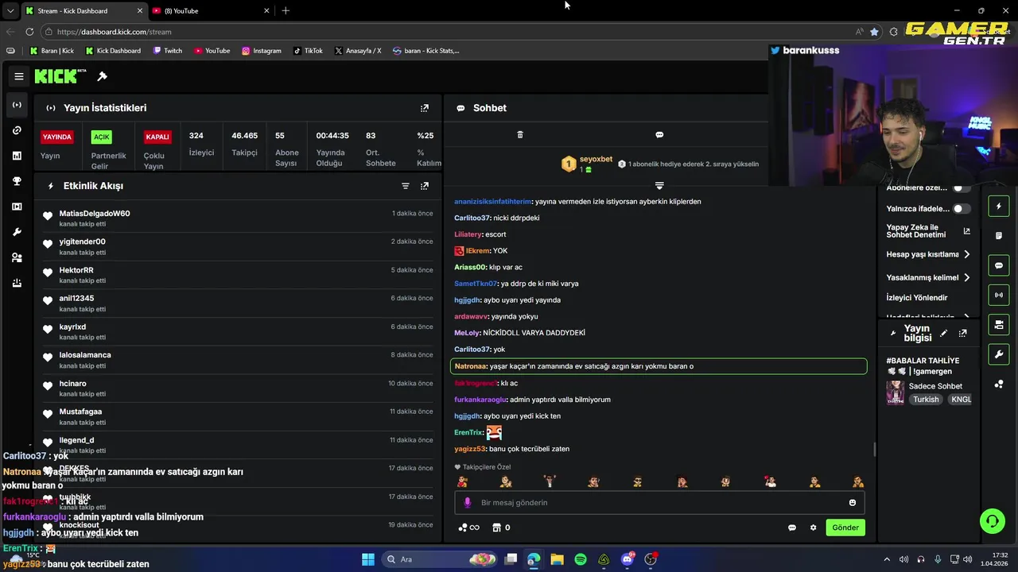The height and width of the screenshot is (572, 1018).
Task: Open Kick Dashboard bookmark
Action: [113, 51]
